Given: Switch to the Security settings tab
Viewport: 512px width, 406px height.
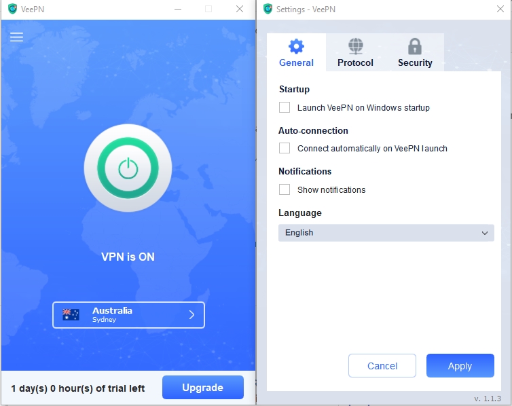Looking at the screenshot, I should coord(415,52).
